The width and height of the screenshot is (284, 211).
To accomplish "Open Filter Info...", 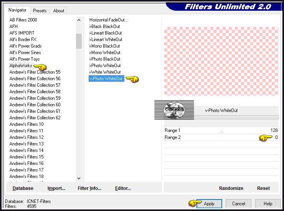I will tap(89, 188).
